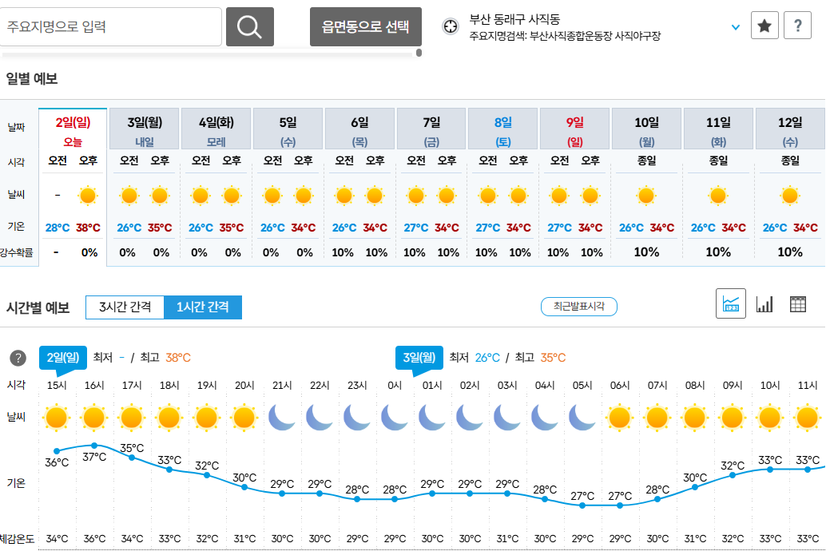The image size is (830, 551).
Task: Expand the location dropdown chevron
Action: coord(735,27)
